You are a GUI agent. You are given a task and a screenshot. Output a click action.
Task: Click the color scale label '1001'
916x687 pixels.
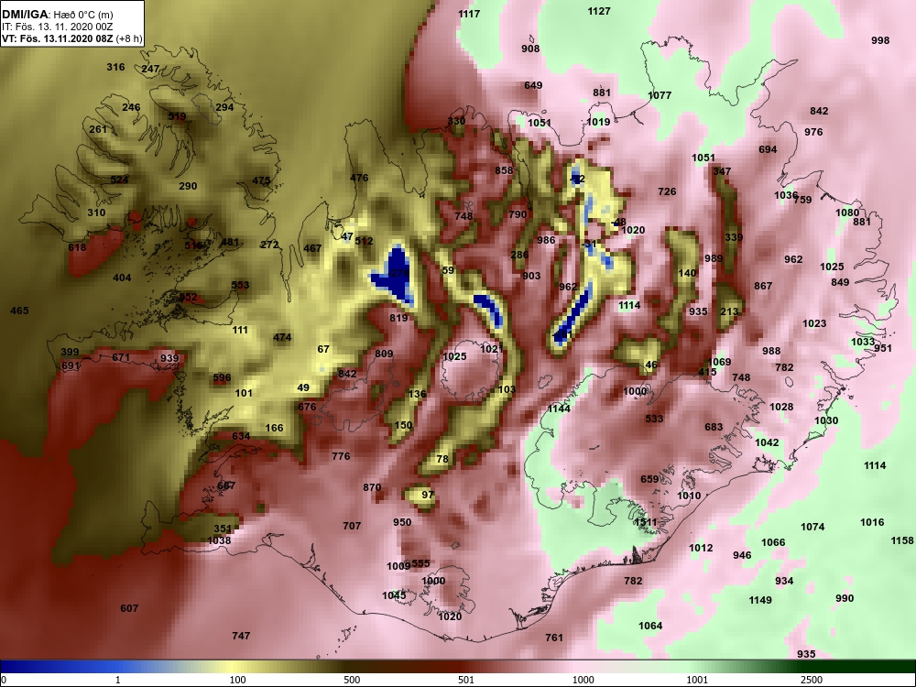pos(697,680)
